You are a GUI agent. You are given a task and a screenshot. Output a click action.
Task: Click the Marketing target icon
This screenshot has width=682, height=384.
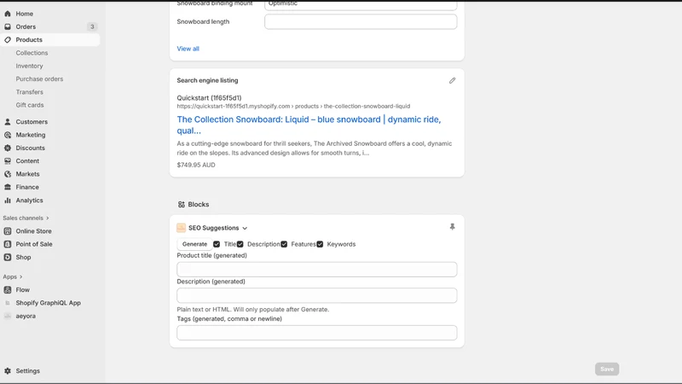[8, 135]
